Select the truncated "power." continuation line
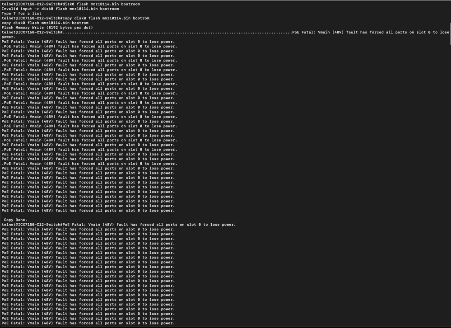 pos(8,37)
